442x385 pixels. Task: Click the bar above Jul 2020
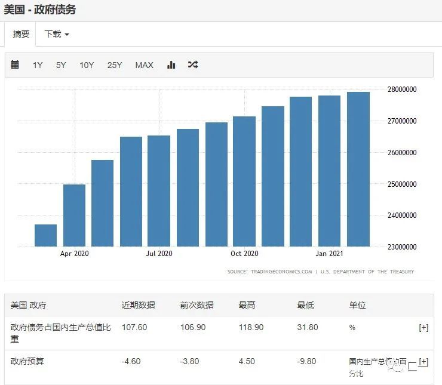point(159,191)
